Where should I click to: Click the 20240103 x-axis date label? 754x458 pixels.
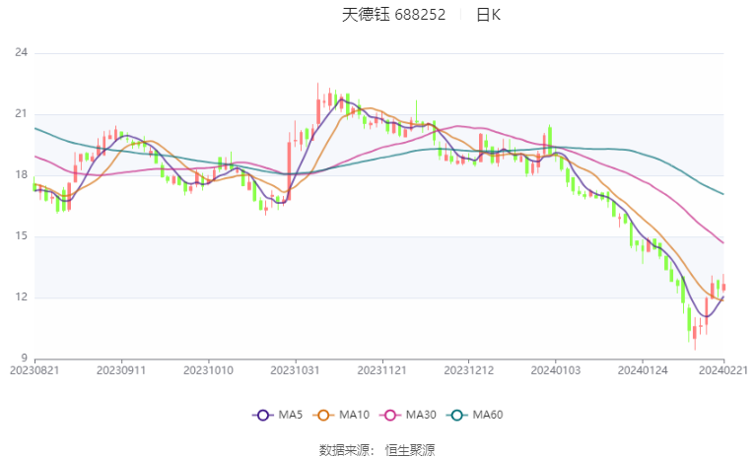pos(556,370)
